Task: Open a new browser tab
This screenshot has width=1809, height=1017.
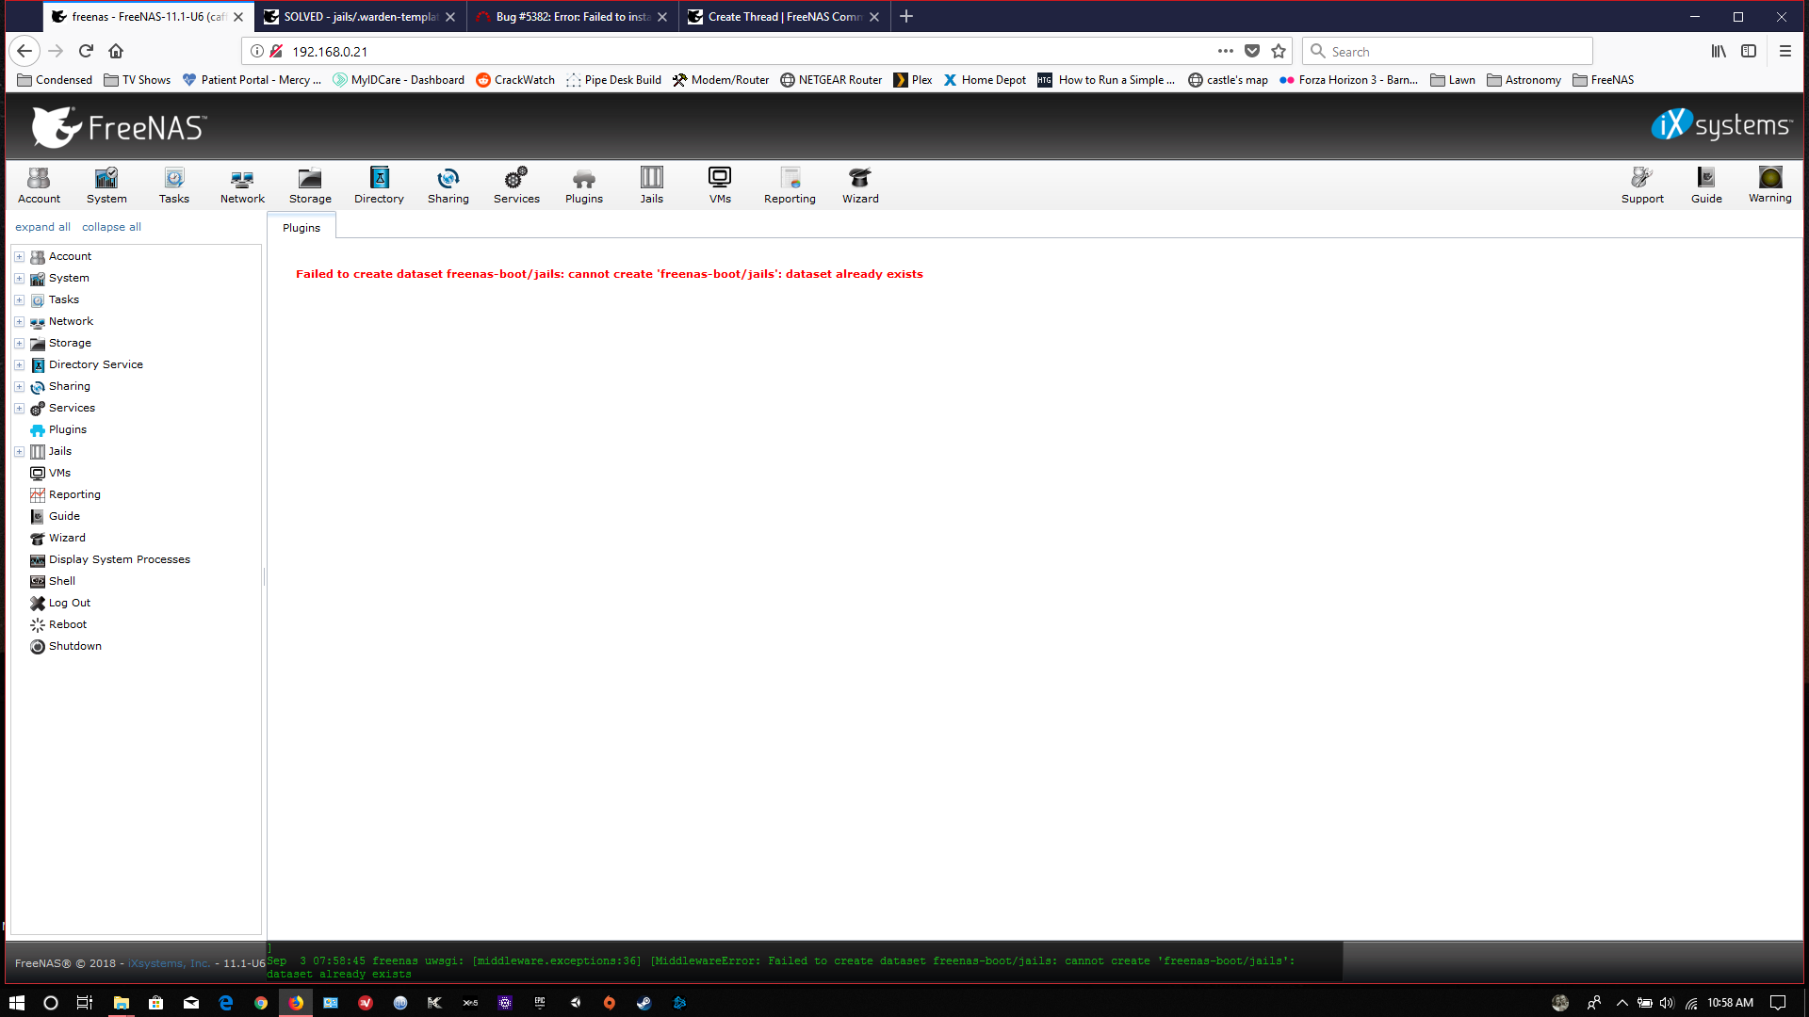Action: (906, 16)
